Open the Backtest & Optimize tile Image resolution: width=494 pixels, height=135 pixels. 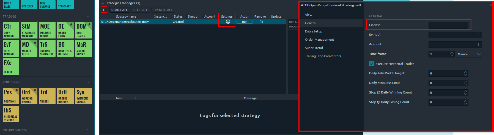[65, 48]
